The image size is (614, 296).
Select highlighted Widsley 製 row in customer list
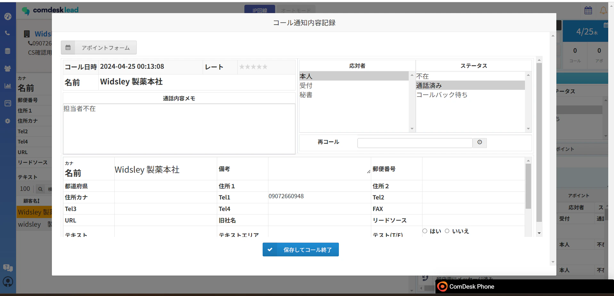(x=35, y=212)
